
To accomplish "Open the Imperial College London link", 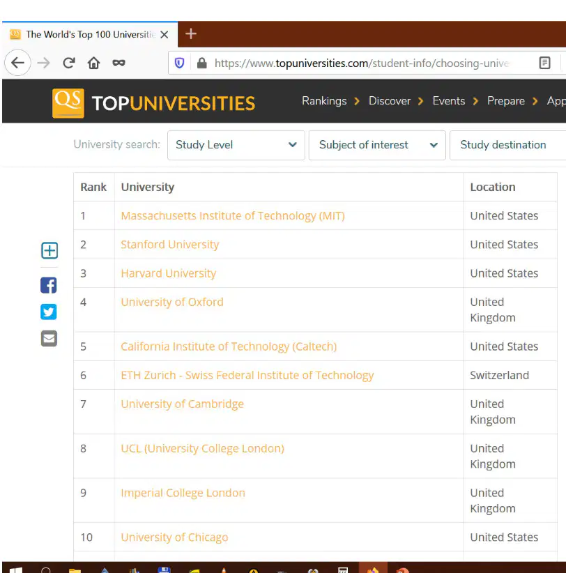I will click(183, 493).
